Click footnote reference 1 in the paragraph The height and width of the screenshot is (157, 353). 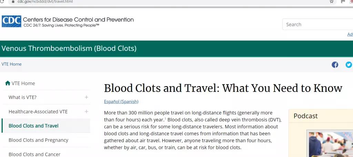coord(165,118)
